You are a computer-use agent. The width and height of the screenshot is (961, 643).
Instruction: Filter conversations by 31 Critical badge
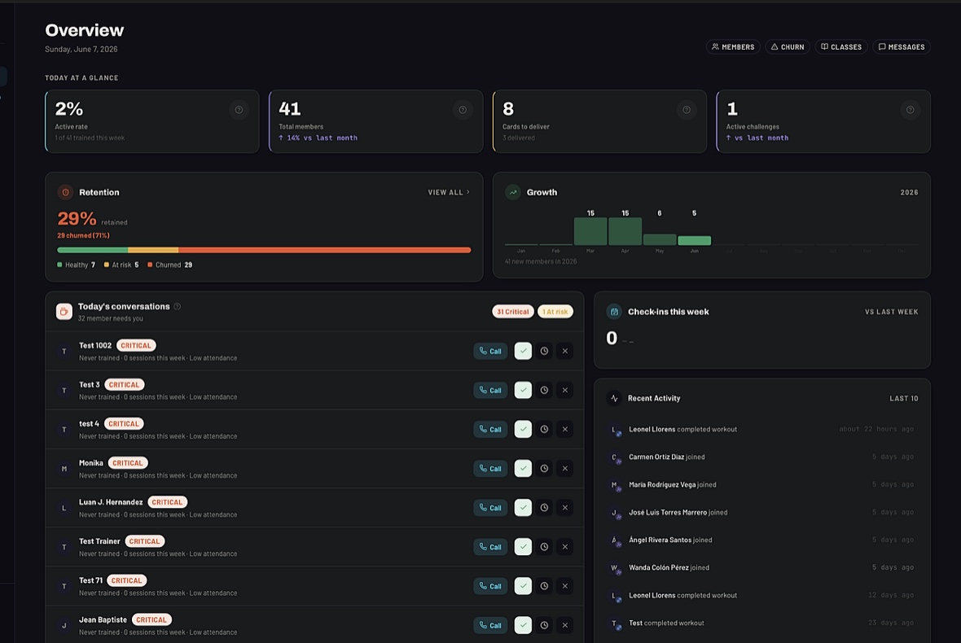pyautogui.click(x=513, y=312)
